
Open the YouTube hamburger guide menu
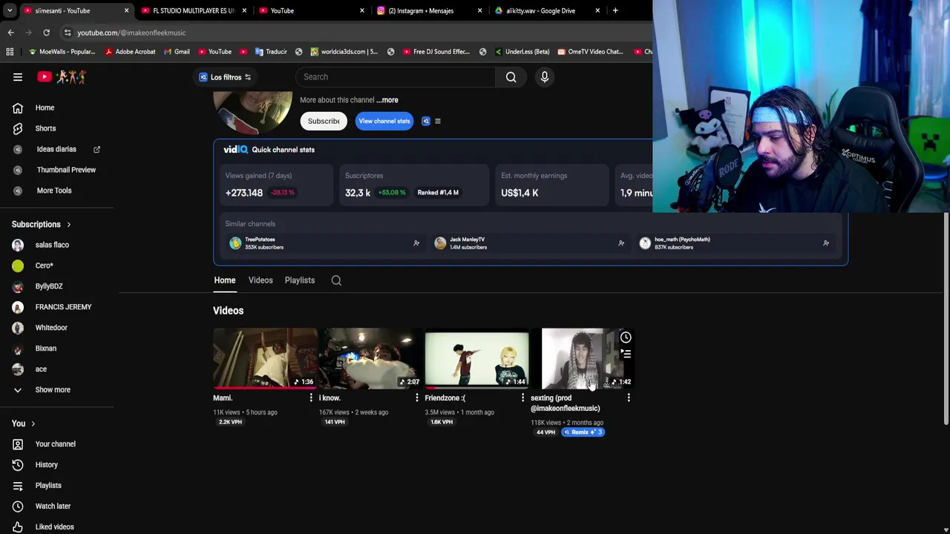[18, 77]
